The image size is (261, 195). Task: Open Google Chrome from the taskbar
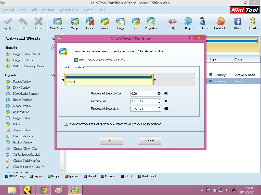[43, 190]
